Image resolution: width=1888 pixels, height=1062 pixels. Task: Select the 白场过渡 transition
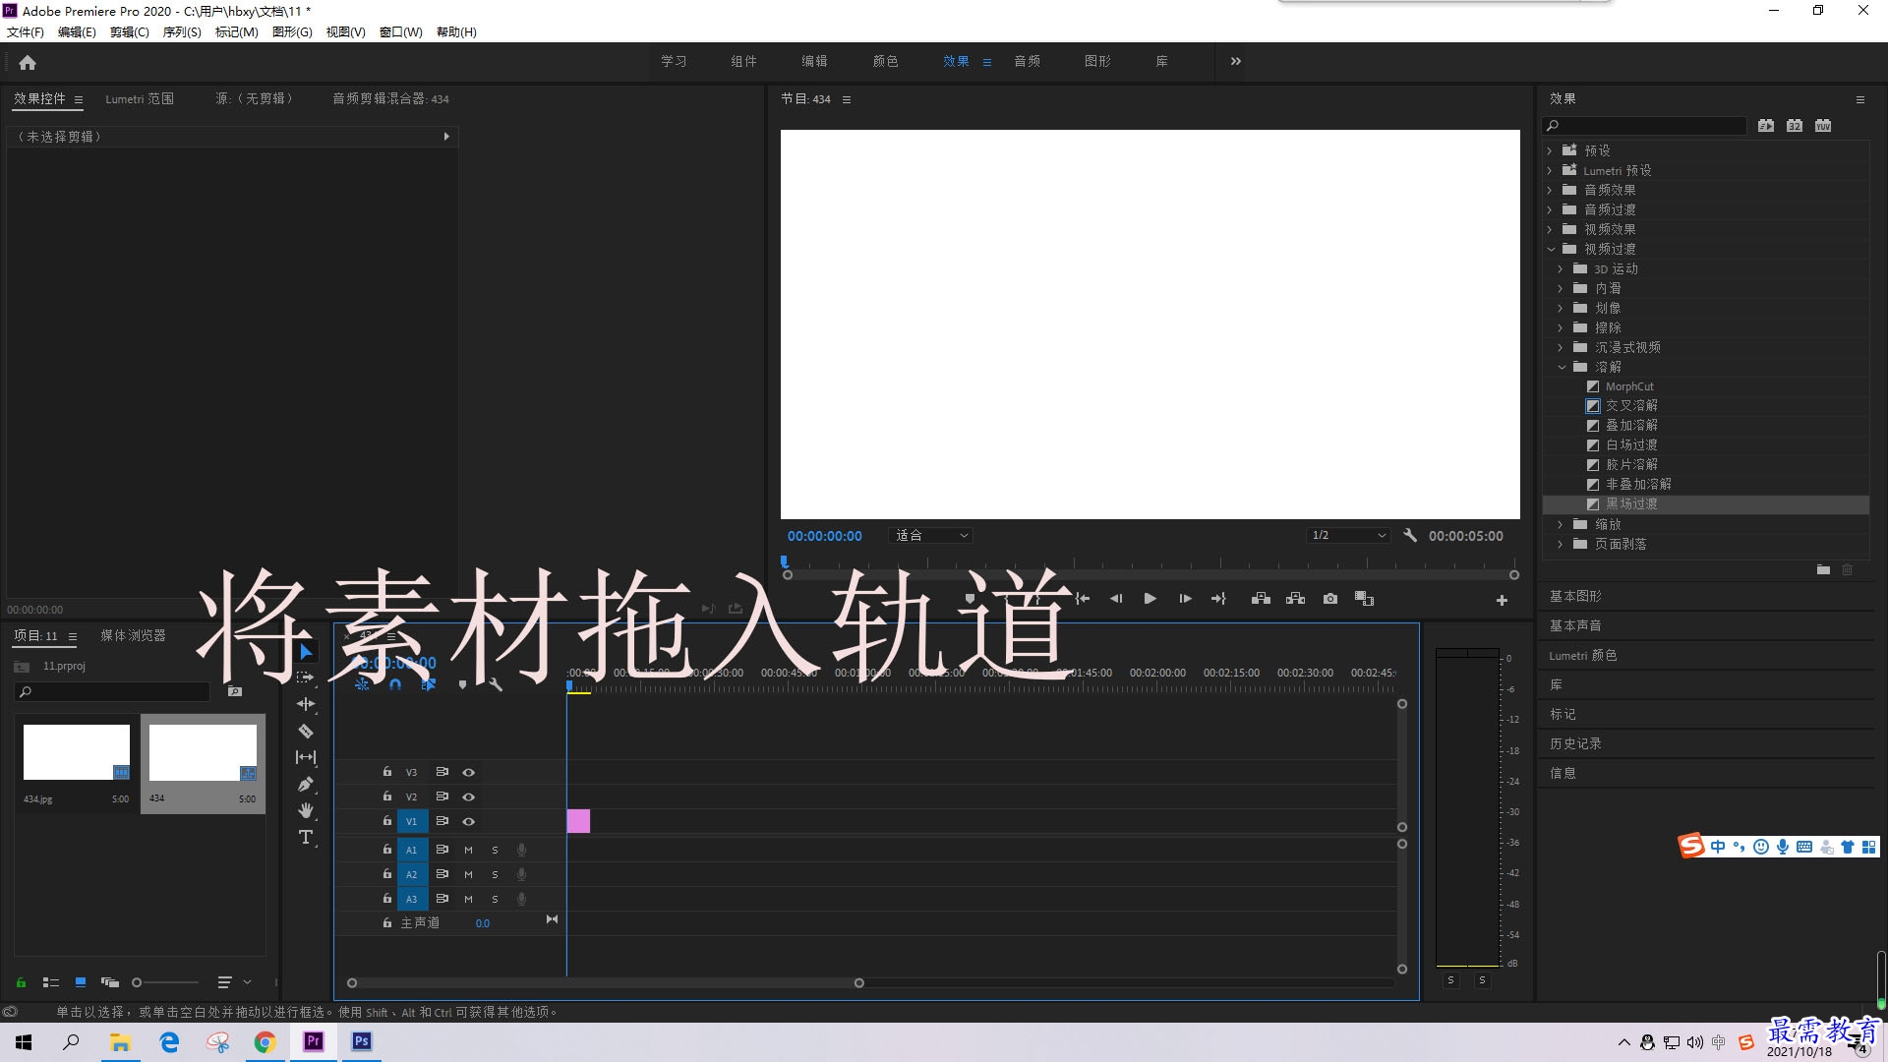click(1631, 444)
